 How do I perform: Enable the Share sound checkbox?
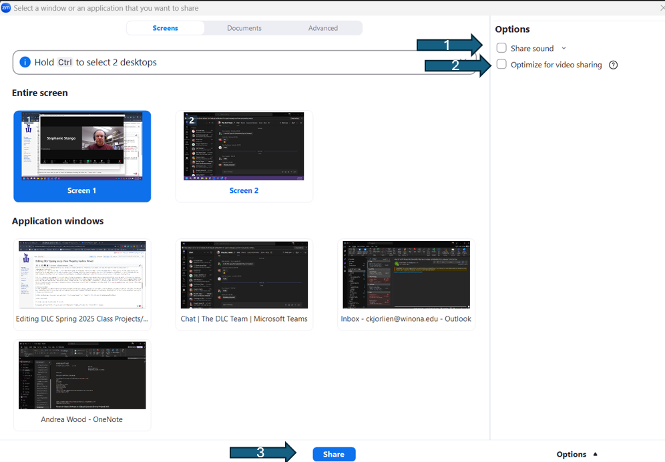(501, 48)
